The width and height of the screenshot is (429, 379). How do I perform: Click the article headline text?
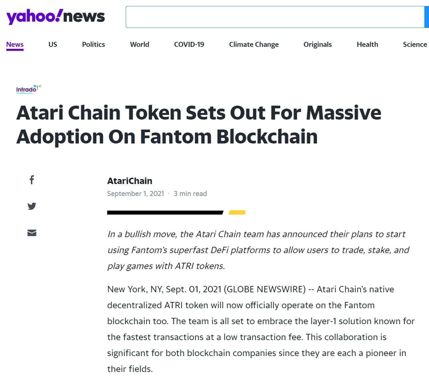pos(198,125)
